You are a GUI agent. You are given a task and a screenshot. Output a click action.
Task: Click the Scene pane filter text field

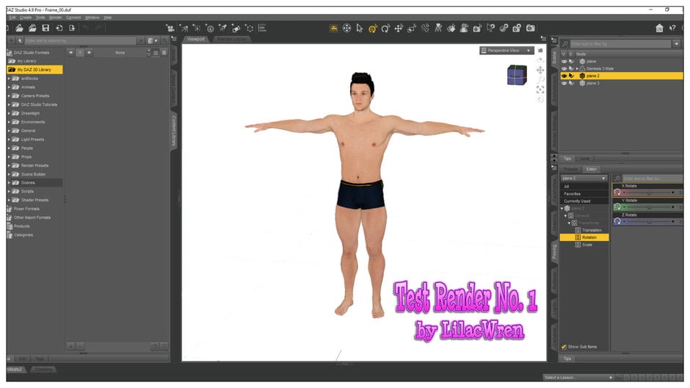coord(620,44)
